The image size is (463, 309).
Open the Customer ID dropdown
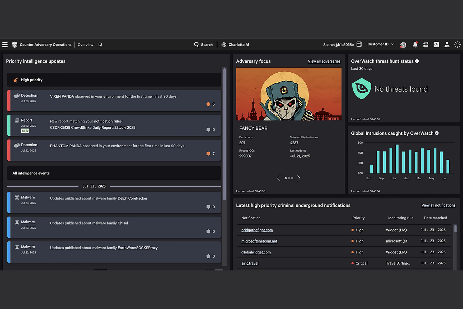point(380,44)
